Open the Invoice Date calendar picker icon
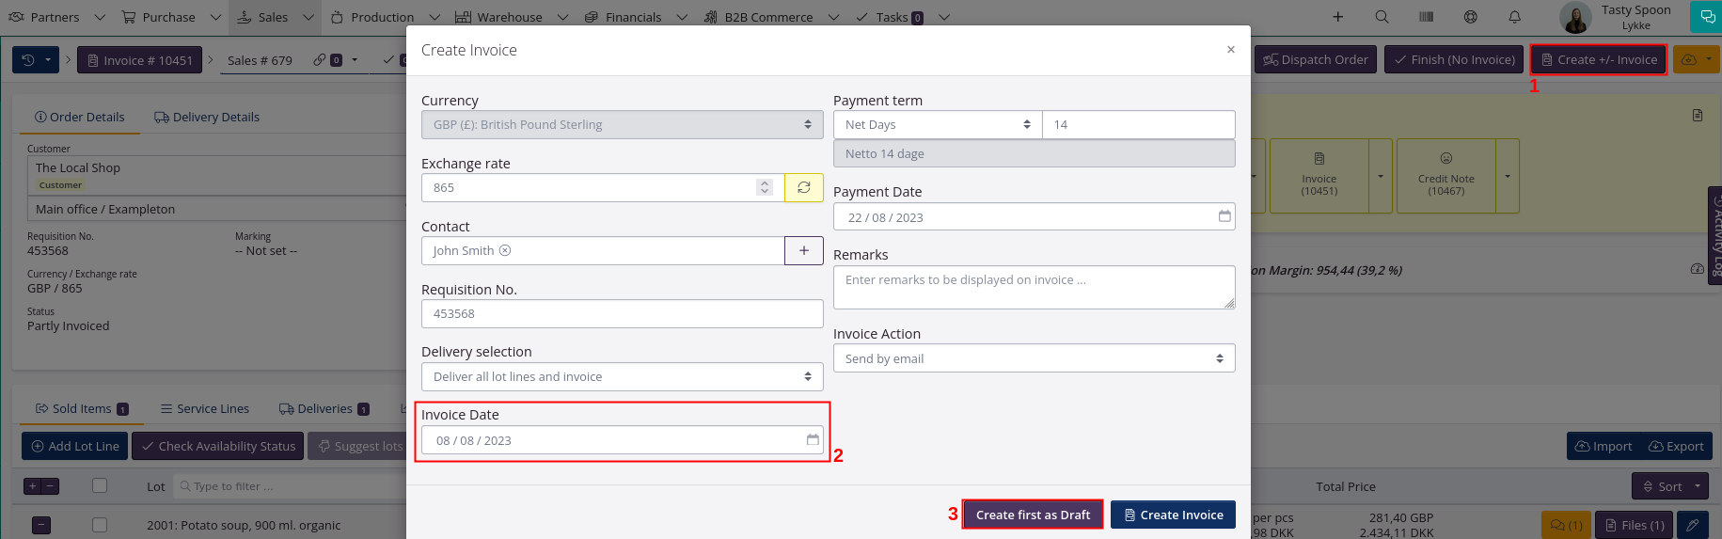Viewport: 1722px width, 539px height. pyautogui.click(x=813, y=439)
